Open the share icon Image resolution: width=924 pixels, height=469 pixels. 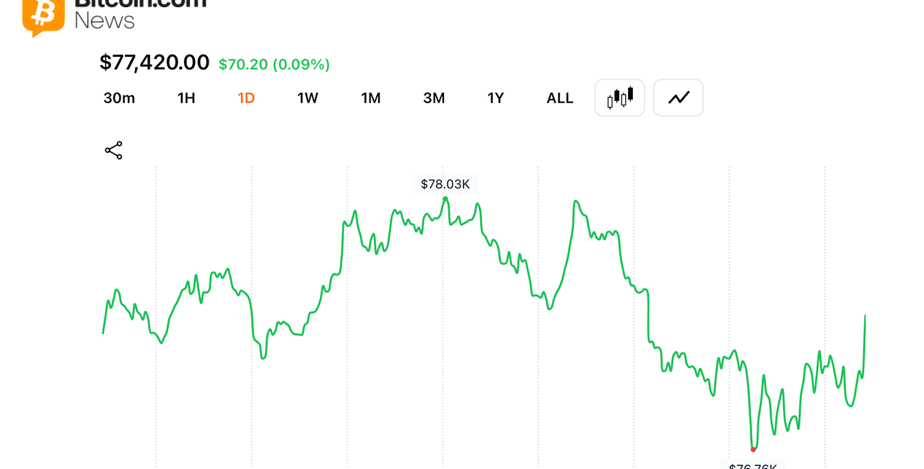(113, 150)
